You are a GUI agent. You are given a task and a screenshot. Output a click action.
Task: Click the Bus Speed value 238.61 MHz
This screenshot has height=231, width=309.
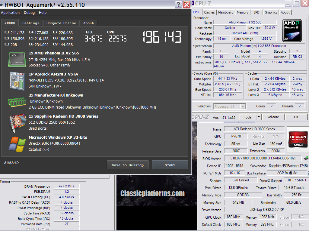228,89
